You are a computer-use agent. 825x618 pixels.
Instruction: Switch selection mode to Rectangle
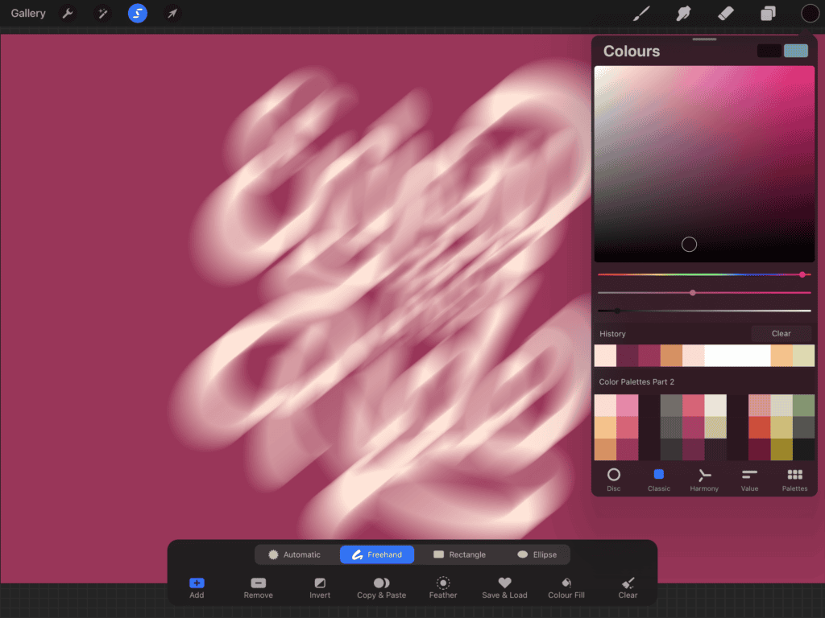coord(460,554)
